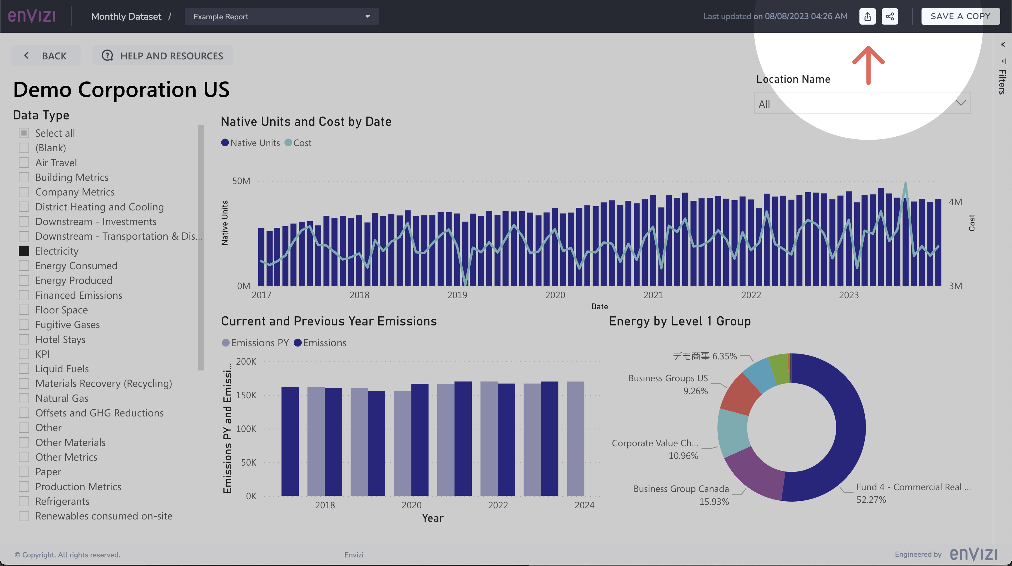
Task: Click Renewables consumed on-site label
Action: point(104,516)
